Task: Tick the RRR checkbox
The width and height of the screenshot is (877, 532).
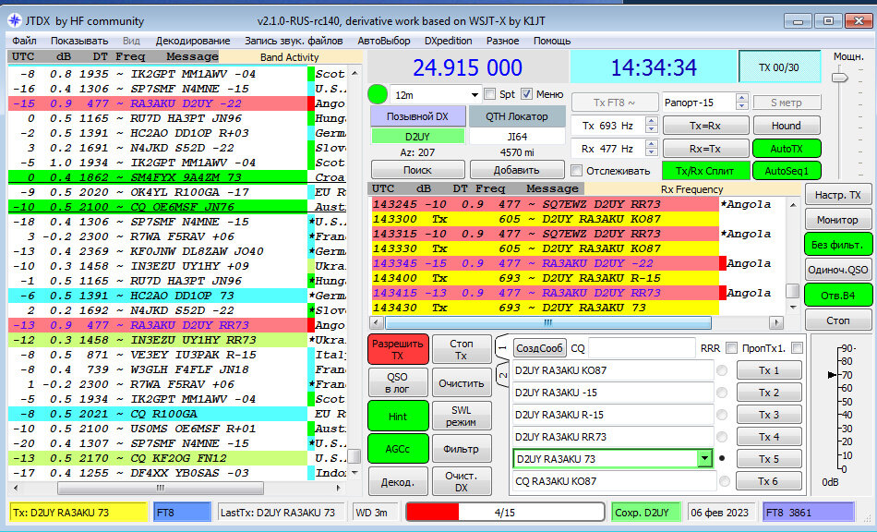Action: [x=731, y=348]
